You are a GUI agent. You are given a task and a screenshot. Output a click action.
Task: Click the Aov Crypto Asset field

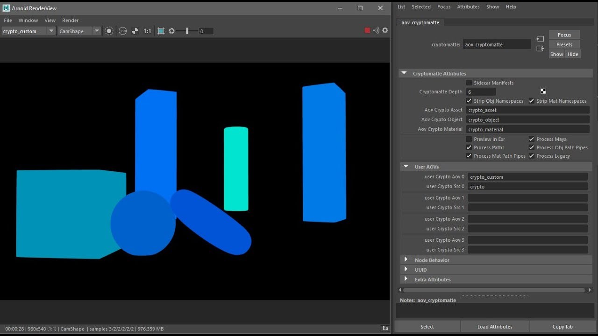[x=527, y=110]
